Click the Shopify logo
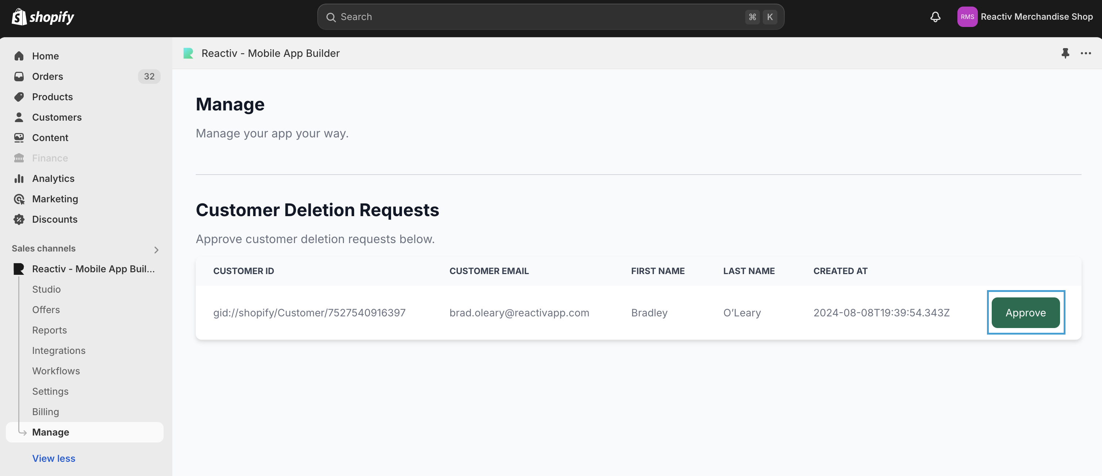Screen dimensions: 1102x476 [x=43, y=17]
